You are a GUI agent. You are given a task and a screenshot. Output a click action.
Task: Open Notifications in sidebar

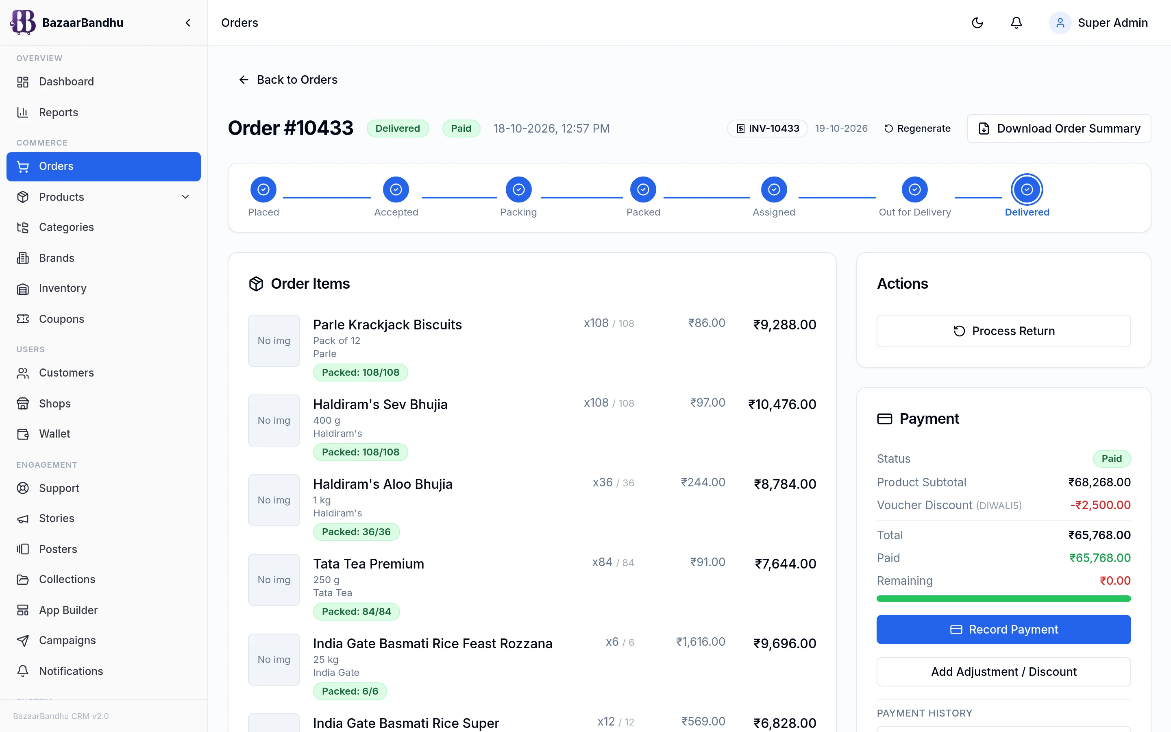coord(104,671)
